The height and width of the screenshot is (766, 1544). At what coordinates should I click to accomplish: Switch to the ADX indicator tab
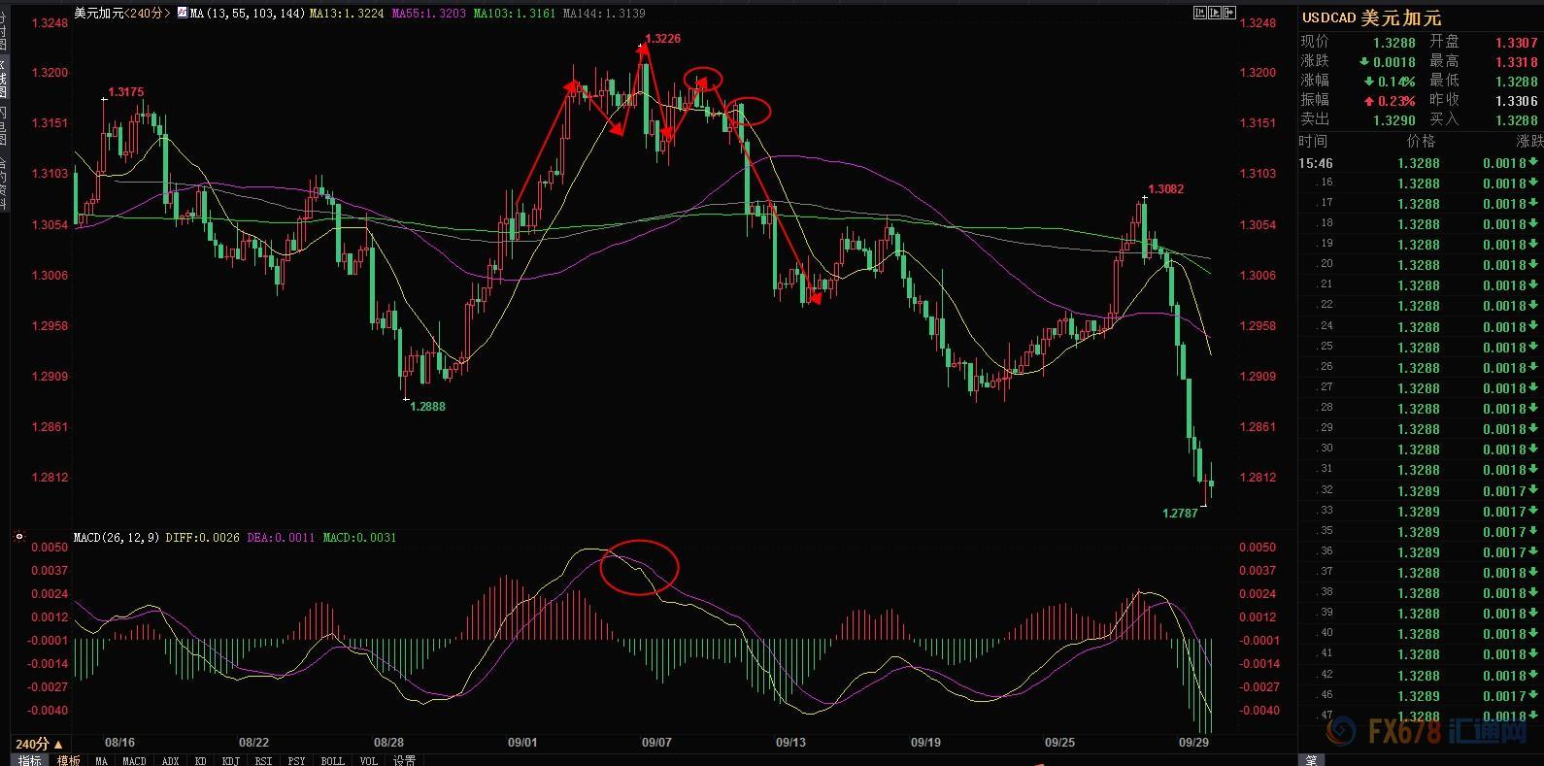point(170,760)
